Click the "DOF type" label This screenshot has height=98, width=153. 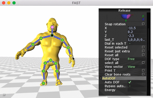click(112, 59)
